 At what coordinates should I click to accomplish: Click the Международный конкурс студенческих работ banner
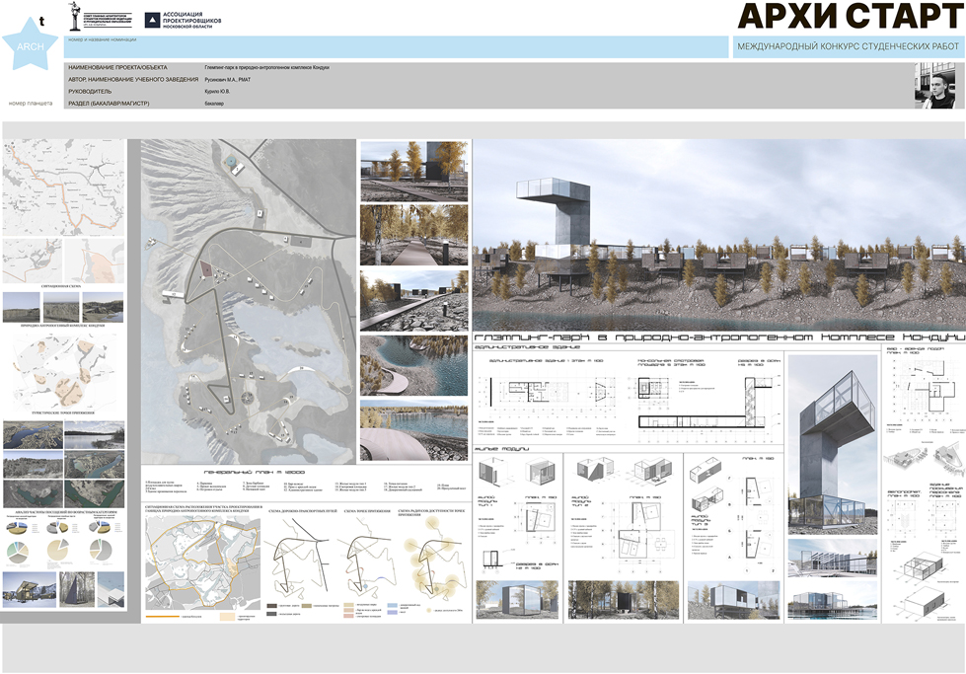coord(848,46)
